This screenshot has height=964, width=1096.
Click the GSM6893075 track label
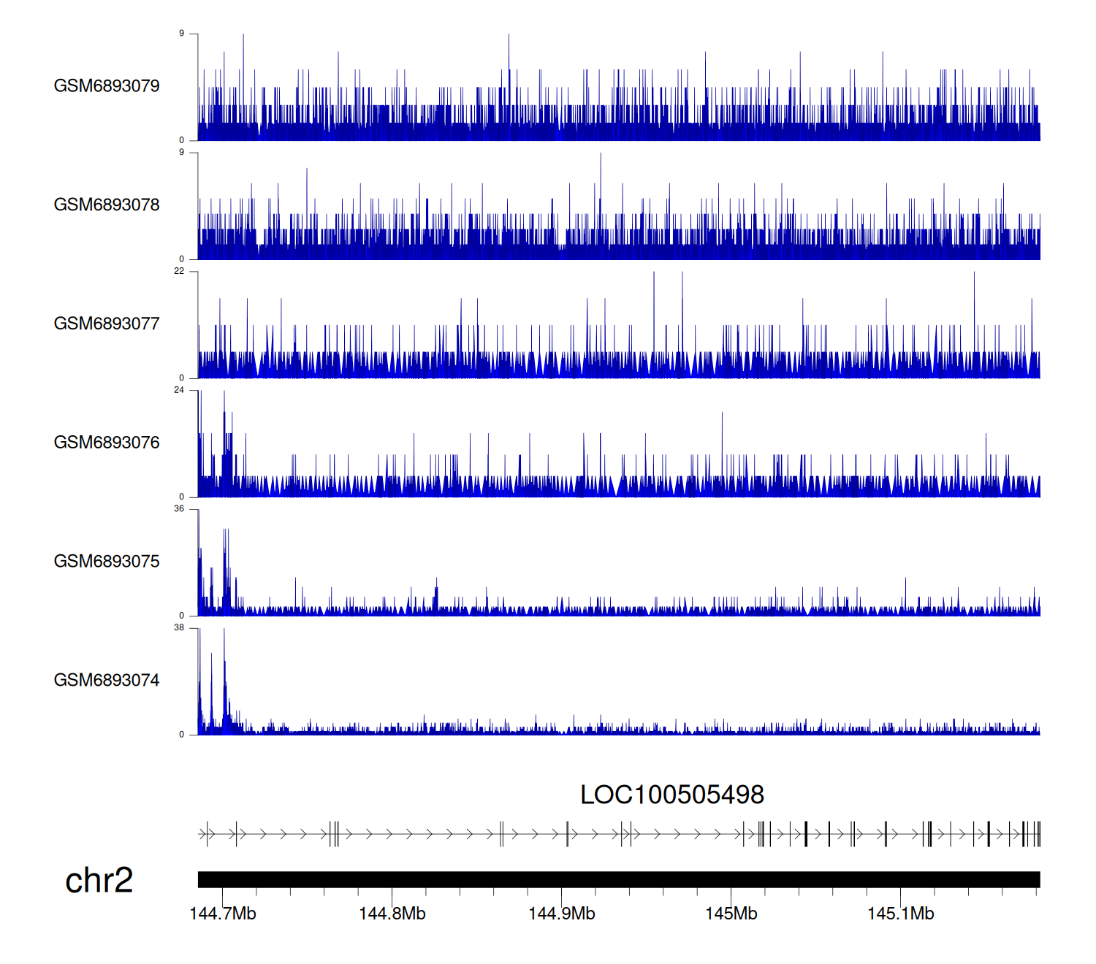(x=107, y=562)
